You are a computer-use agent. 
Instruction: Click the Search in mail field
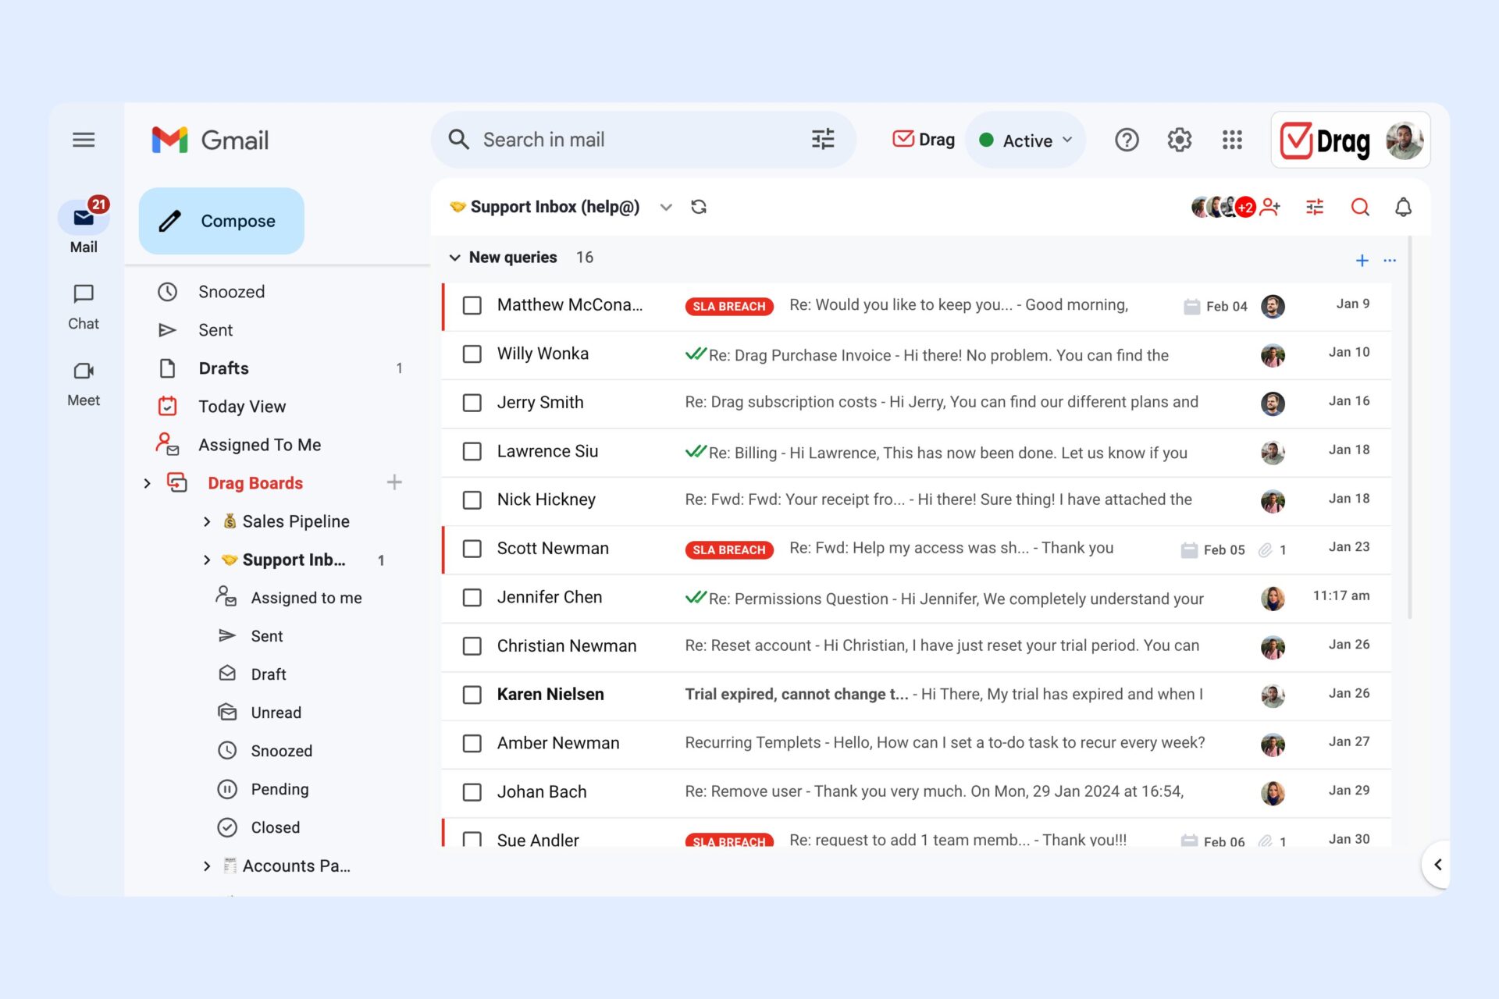point(643,140)
